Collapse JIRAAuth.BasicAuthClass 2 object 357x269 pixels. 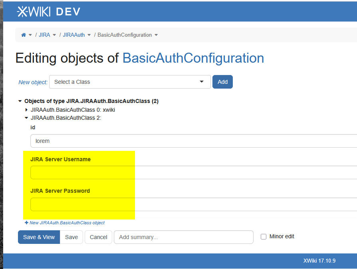point(26,118)
